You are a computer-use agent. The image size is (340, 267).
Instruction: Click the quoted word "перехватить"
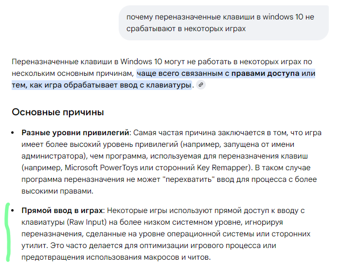(188, 179)
